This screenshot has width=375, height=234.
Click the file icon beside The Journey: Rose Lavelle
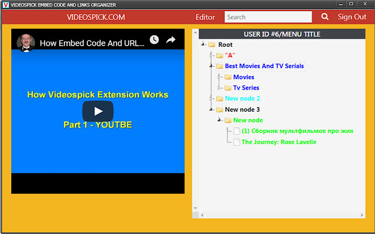pos(237,142)
